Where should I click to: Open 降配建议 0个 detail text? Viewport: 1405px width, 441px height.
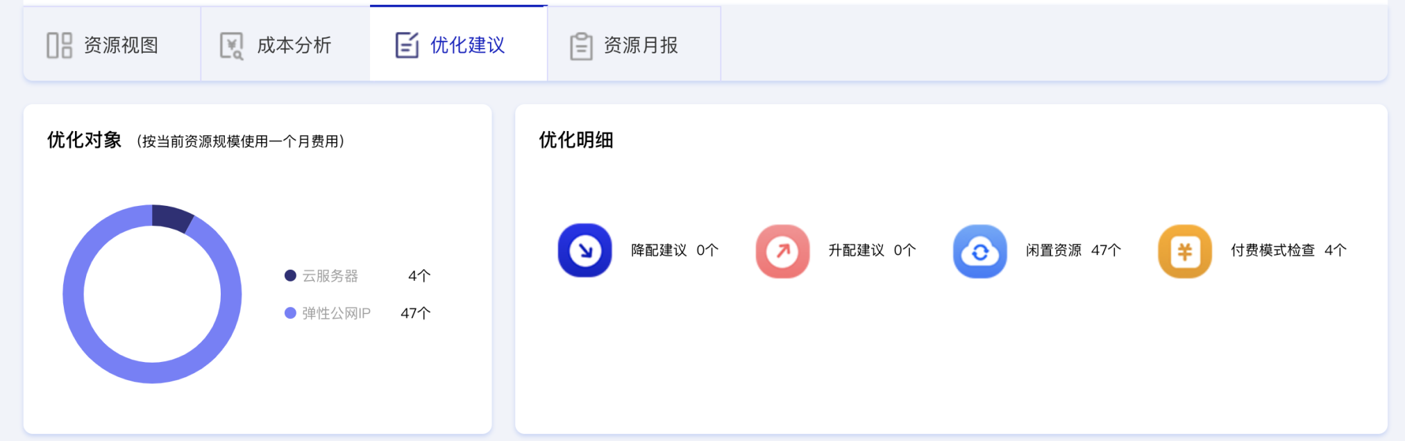(x=674, y=250)
